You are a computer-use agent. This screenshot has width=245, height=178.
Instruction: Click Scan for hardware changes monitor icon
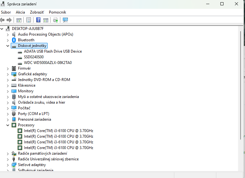pyautogui.click(x=65, y=20)
